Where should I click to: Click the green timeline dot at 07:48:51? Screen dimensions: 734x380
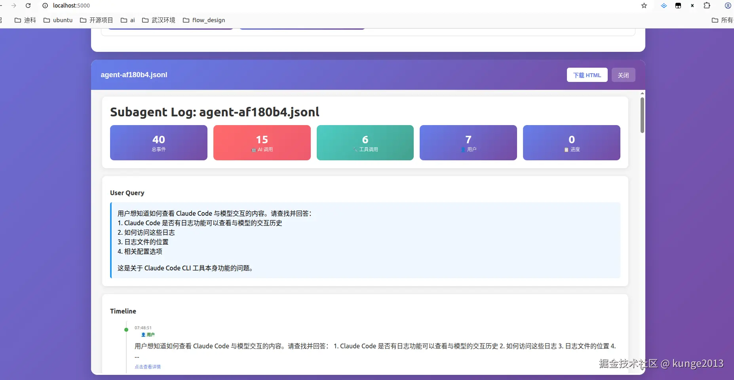(126, 330)
